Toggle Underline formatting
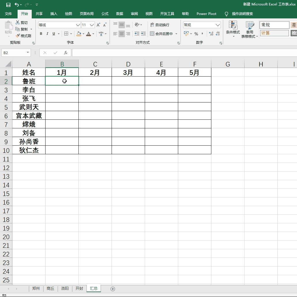This screenshot has width=297, height=297. click(x=54, y=34)
